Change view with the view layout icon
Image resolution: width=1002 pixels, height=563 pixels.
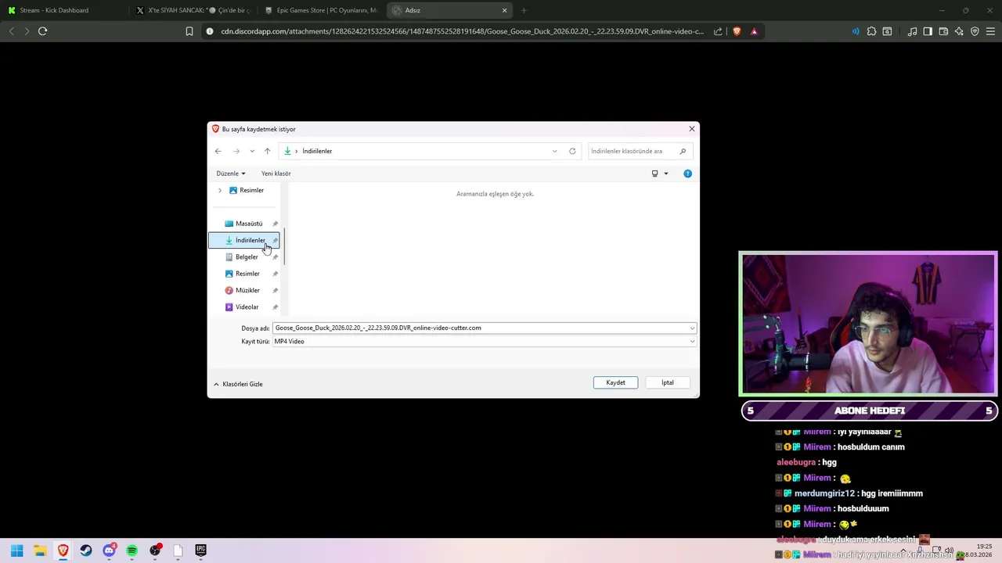(654, 174)
